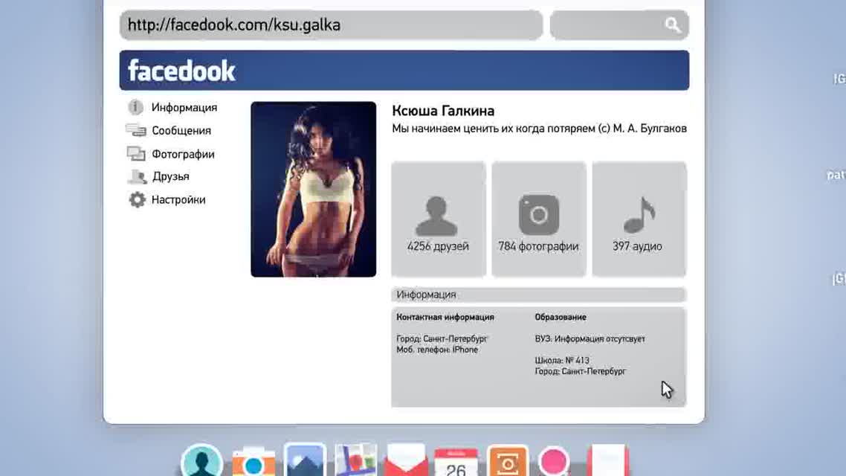Click the Фотографии photos icon in sidebar
846x476 pixels.
point(136,154)
